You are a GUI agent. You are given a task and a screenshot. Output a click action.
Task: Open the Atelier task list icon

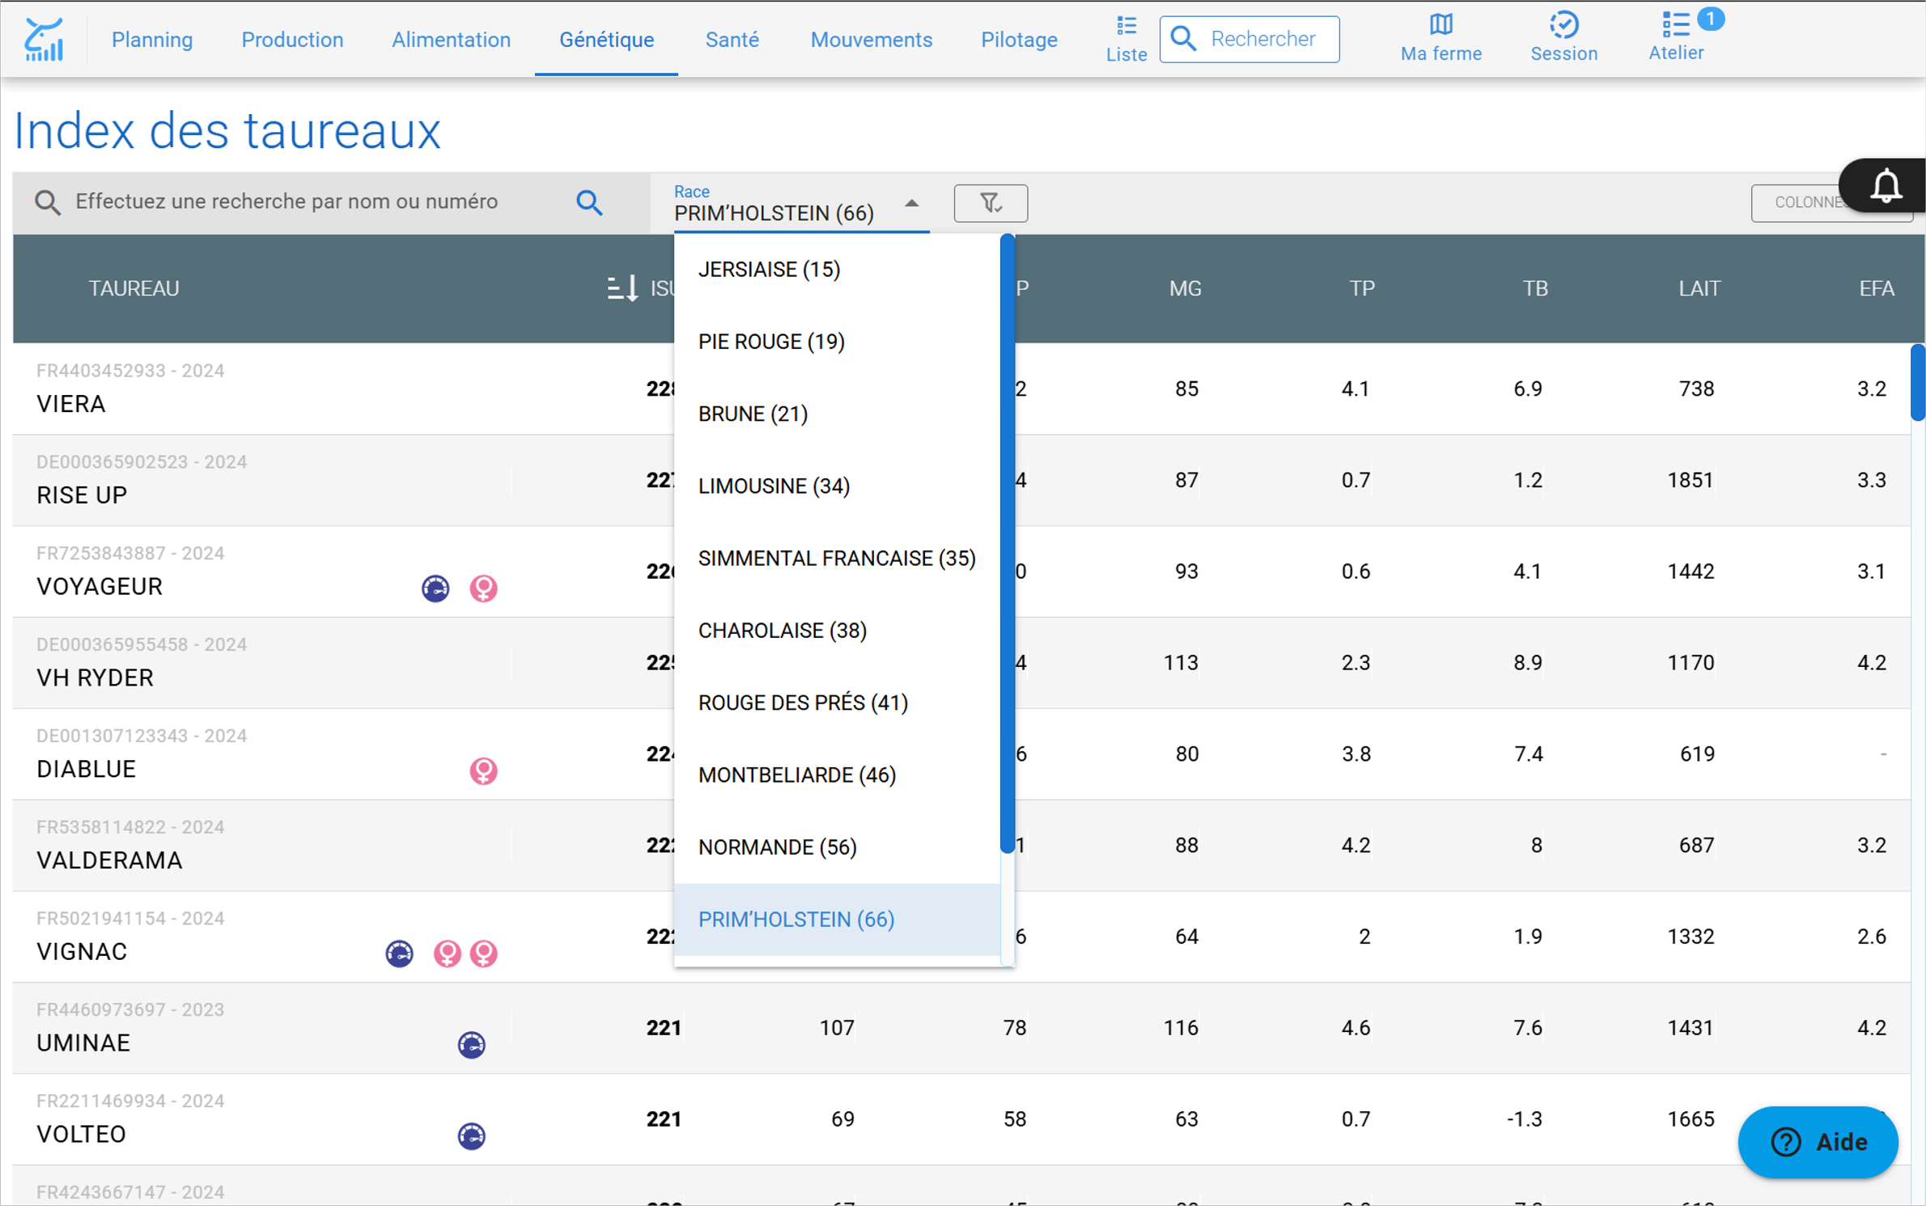coord(1675,37)
